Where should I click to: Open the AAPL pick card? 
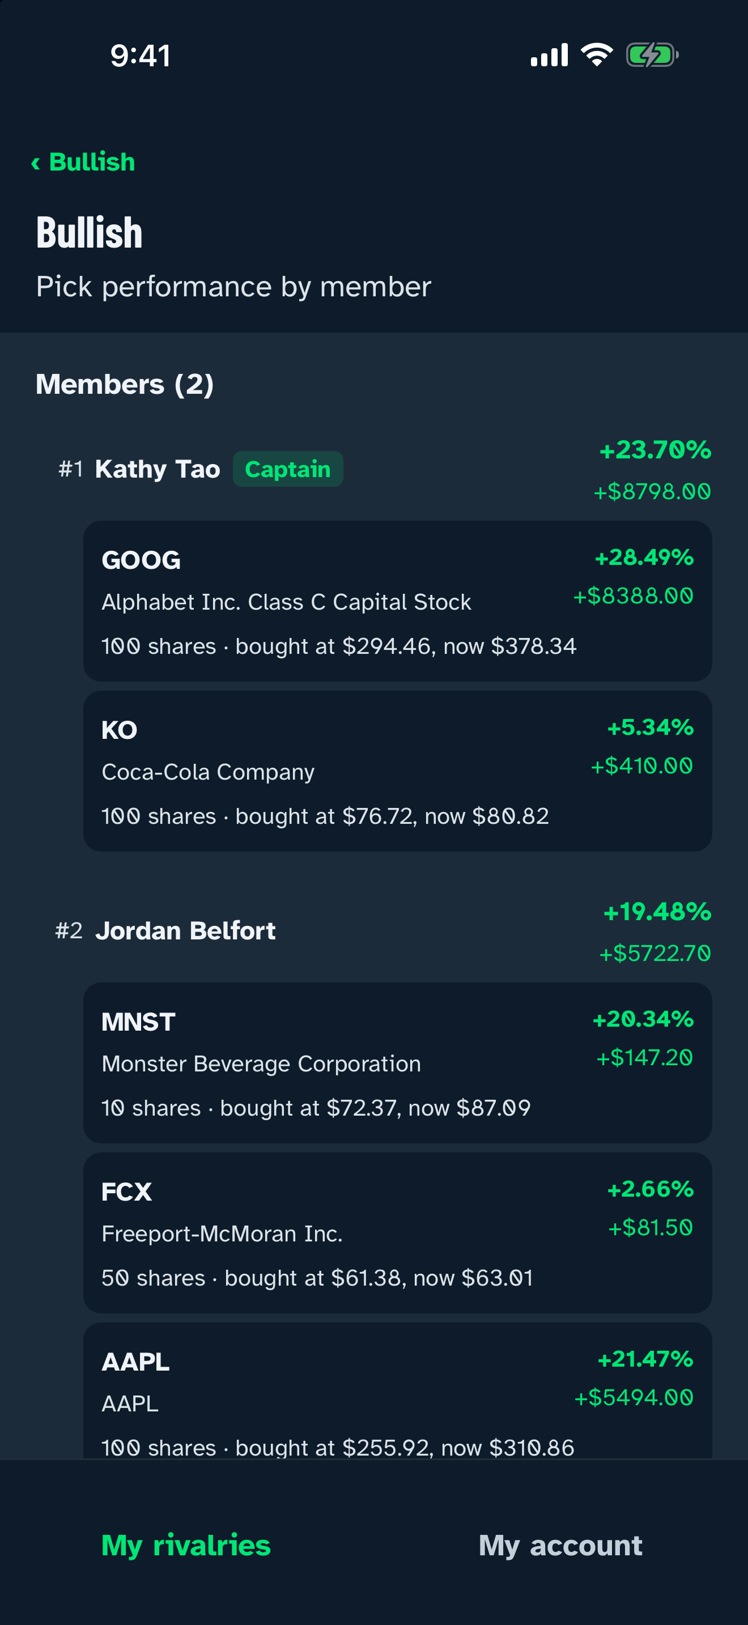click(397, 1391)
